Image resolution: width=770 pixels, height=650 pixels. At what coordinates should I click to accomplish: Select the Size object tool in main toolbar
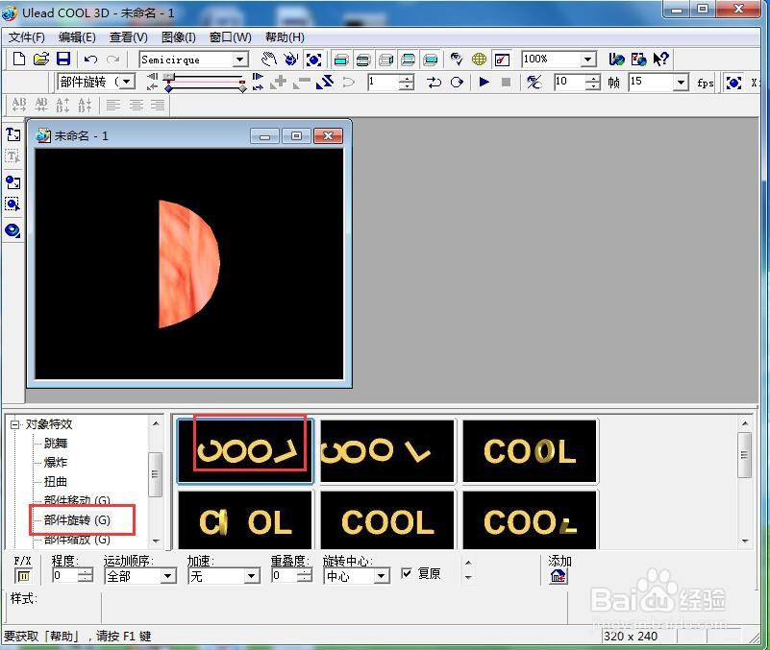313,60
